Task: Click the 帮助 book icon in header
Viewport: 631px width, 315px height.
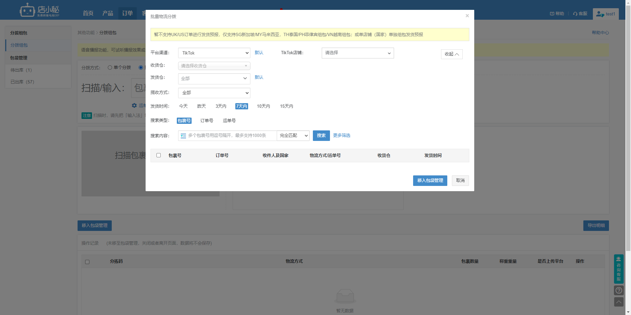Action: click(x=552, y=14)
